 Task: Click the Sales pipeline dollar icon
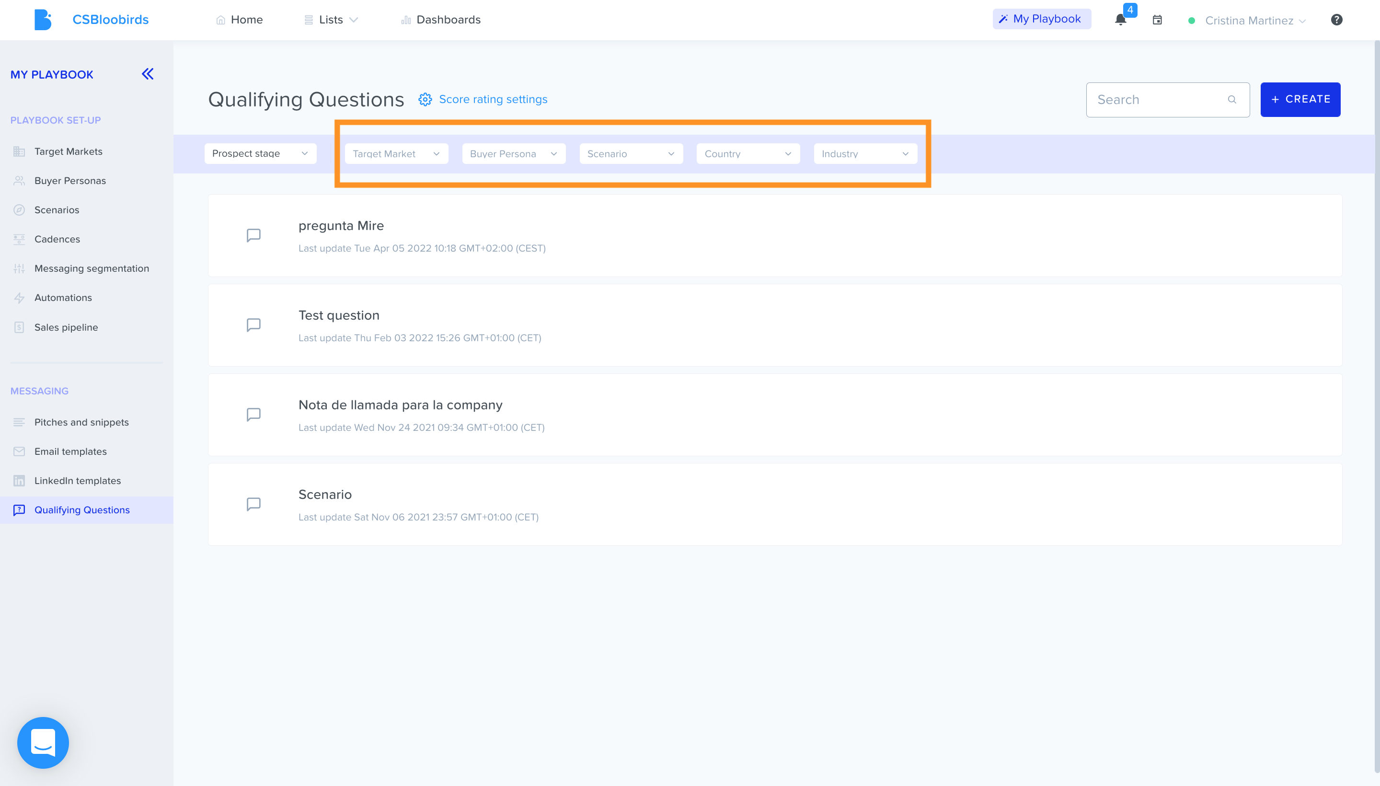[20, 327]
